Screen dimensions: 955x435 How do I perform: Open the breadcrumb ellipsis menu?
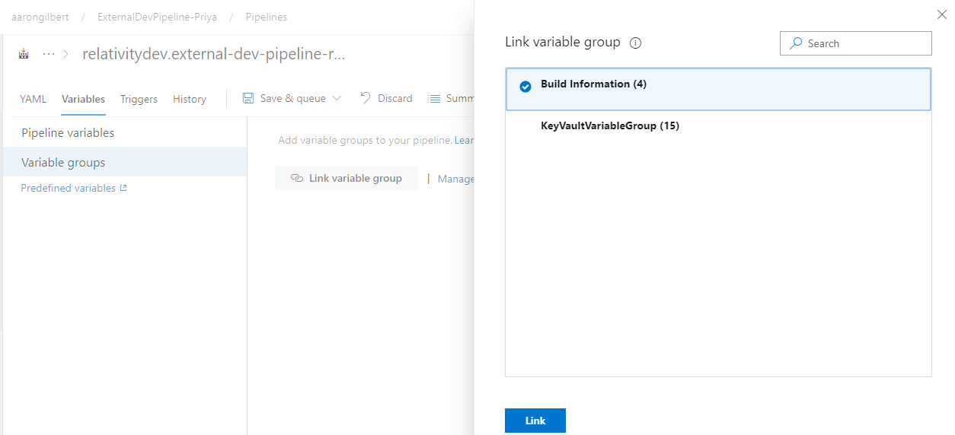(x=49, y=54)
